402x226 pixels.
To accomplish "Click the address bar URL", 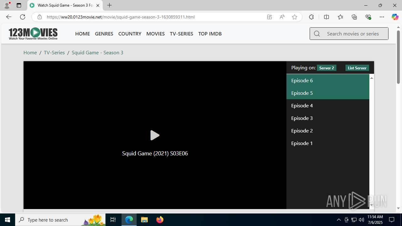I will pyautogui.click(x=121, y=17).
